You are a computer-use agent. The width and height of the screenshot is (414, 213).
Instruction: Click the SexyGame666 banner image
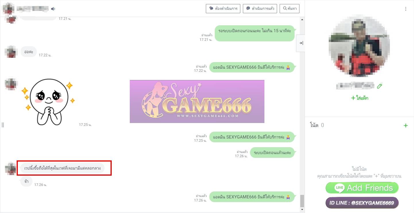(x=197, y=101)
